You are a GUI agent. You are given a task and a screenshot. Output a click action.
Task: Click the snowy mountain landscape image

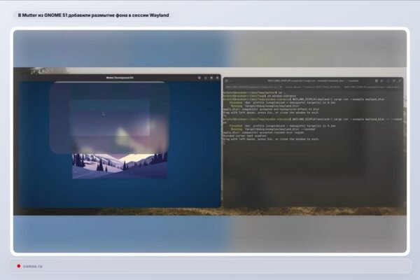click(120, 166)
